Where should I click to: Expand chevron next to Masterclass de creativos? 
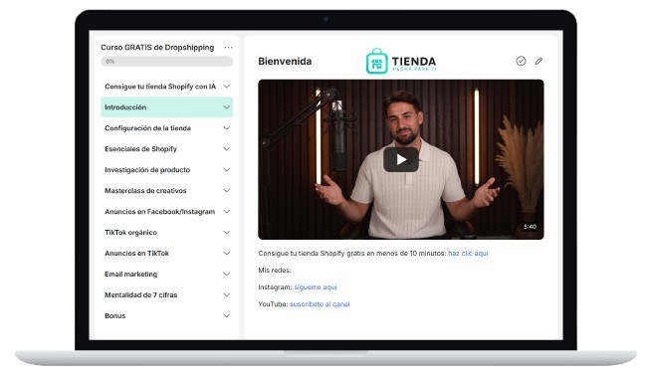click(x=227, y=190)
